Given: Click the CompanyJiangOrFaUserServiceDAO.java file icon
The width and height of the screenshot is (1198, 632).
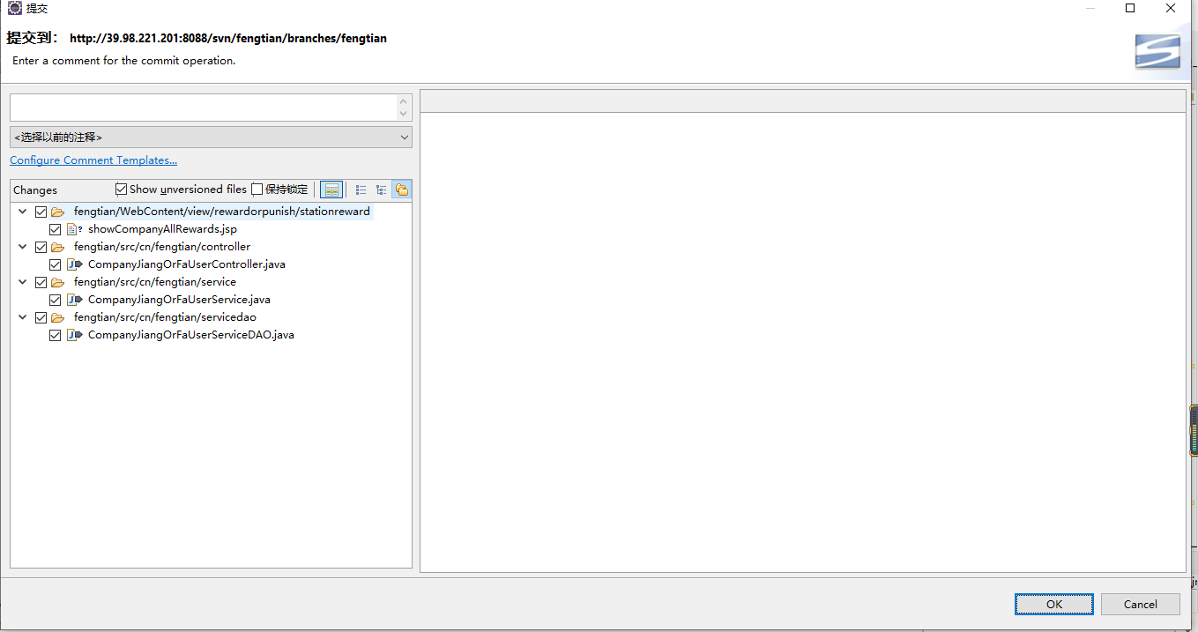Looking at the screenshot, I should pyautogui.click(x=74, y=335).
